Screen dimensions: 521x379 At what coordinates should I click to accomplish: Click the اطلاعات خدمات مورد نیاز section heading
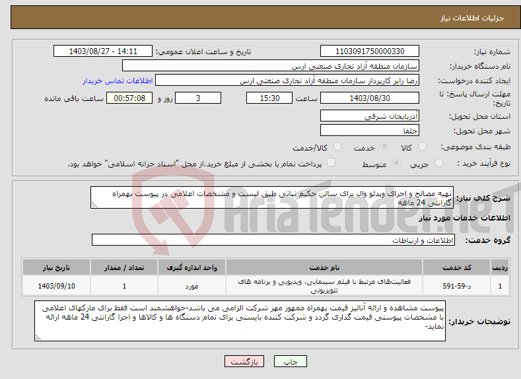pos(464,218)
